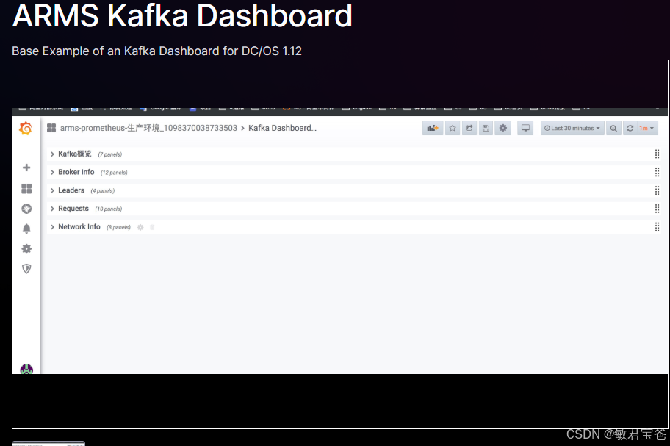Click drag handle on Leaders row

coord(658,190)
